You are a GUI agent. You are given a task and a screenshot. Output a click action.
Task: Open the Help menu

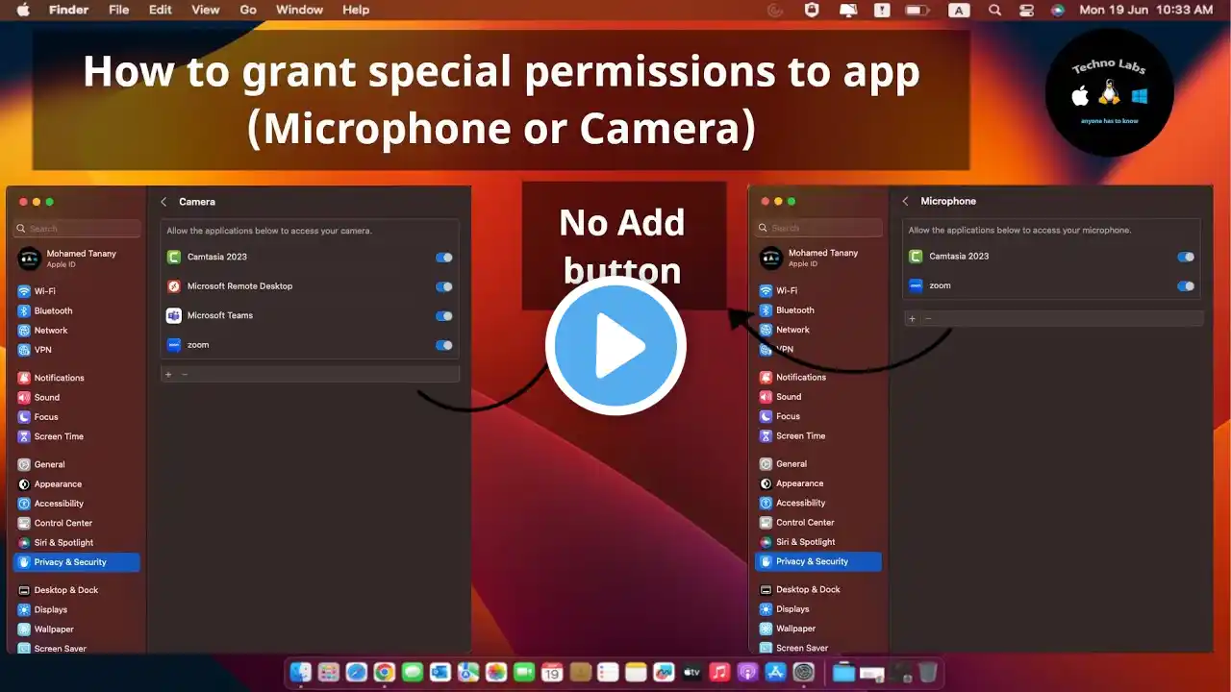tap(356, 10)
